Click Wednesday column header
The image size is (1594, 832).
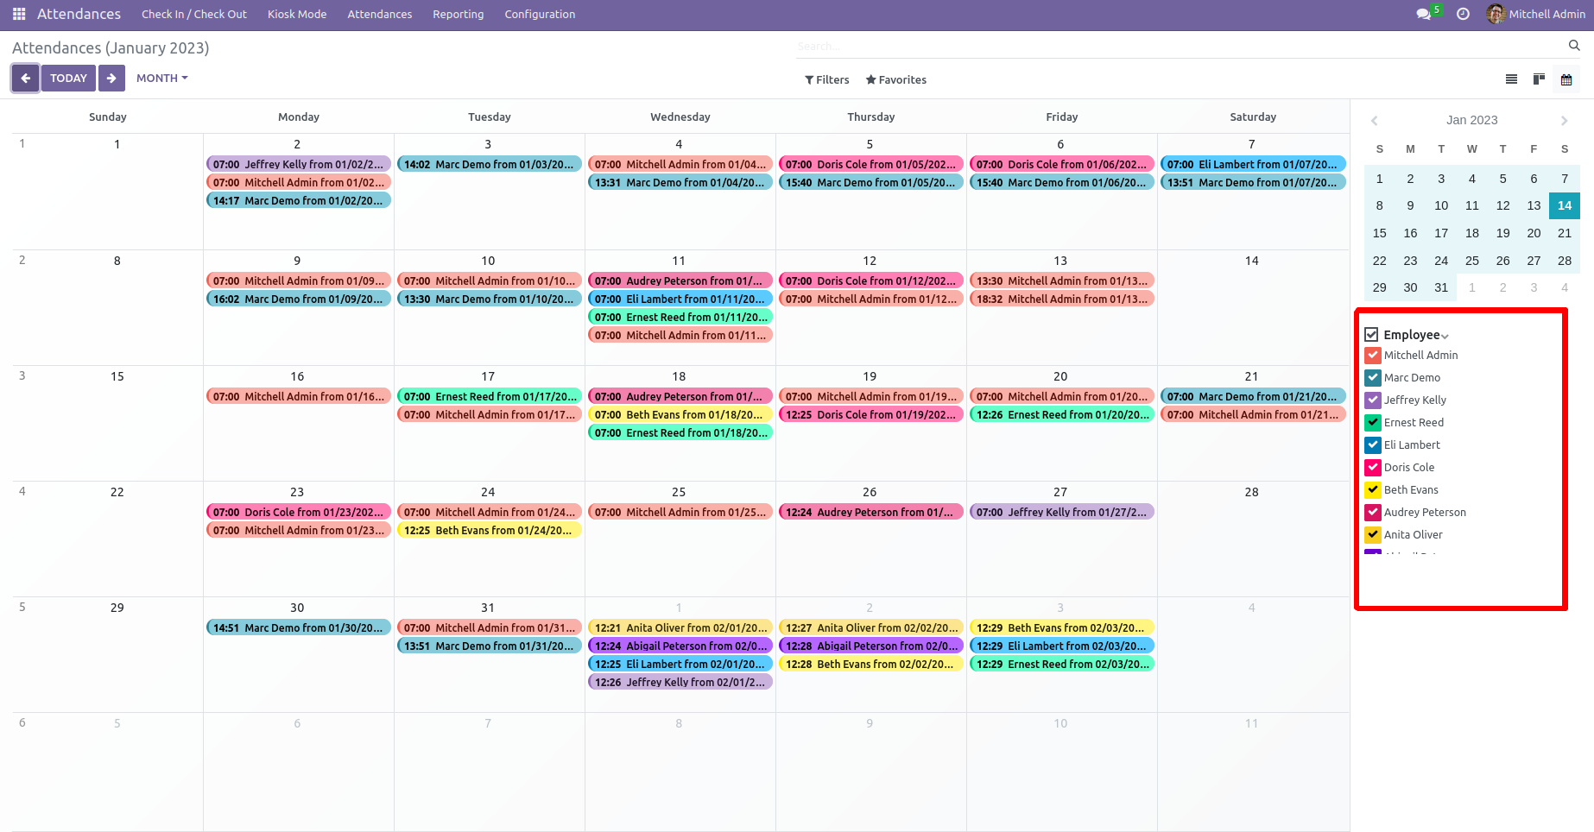click(x=680, y=117)
